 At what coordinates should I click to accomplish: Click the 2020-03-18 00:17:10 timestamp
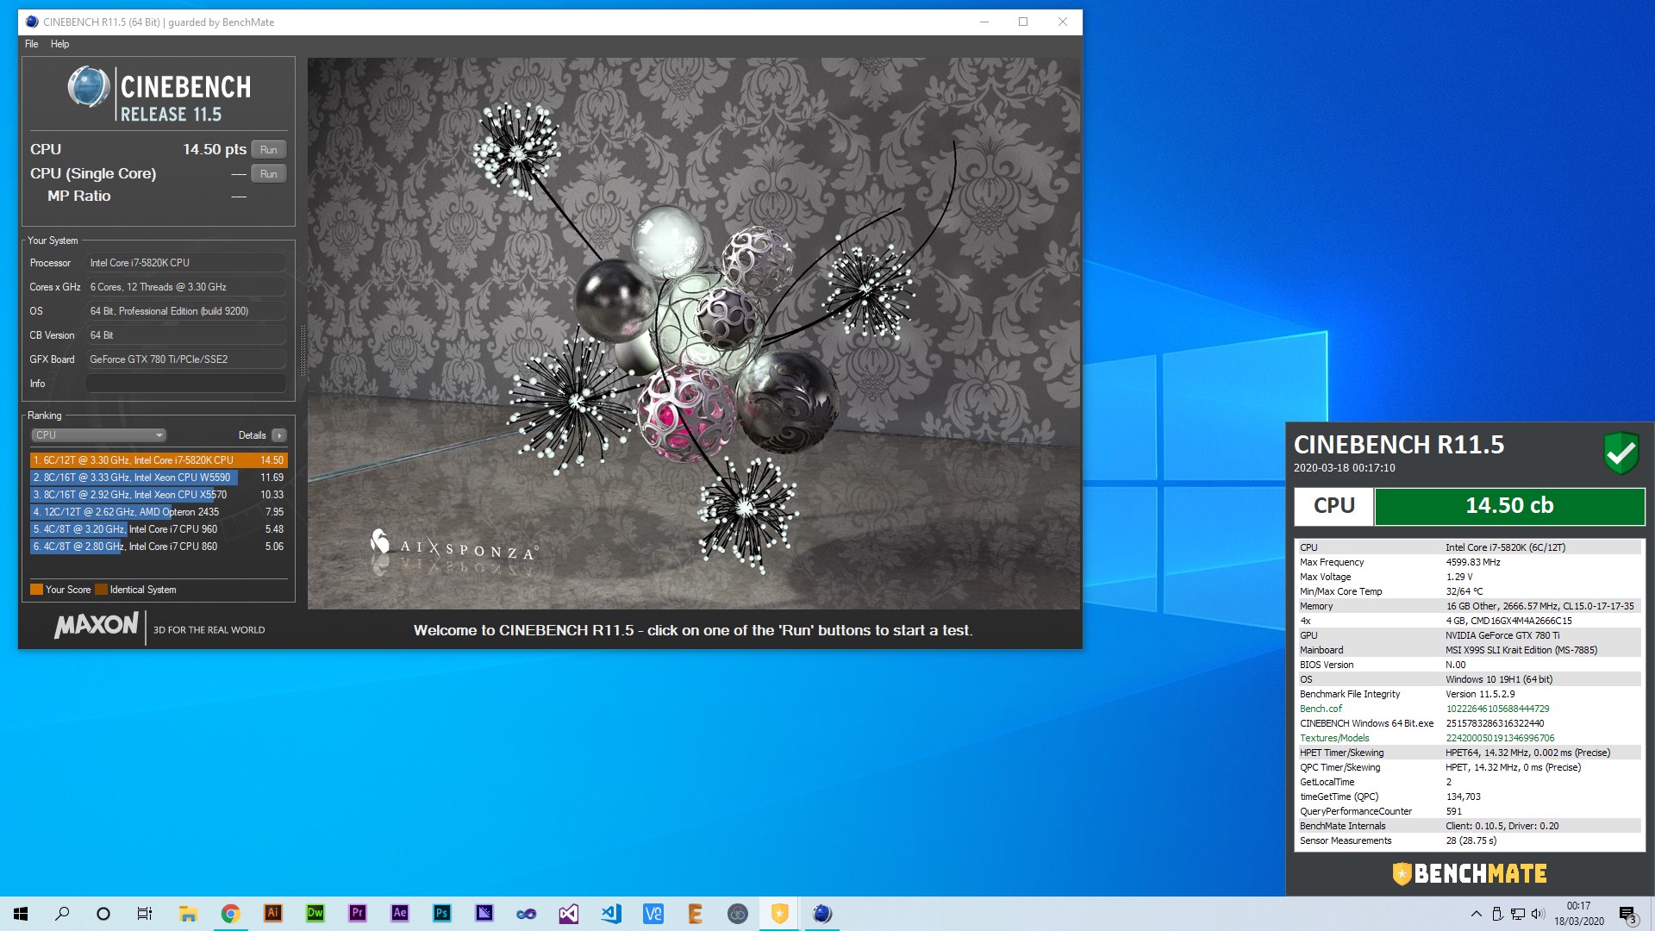1344,468
